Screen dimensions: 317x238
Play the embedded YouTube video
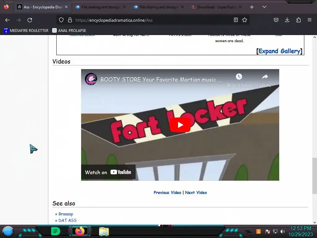(180, 125)
